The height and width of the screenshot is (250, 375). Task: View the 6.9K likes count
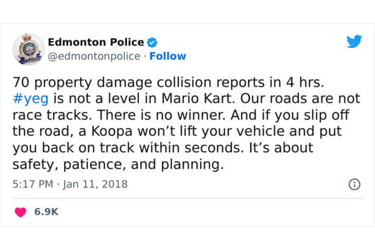click(46, 212)
